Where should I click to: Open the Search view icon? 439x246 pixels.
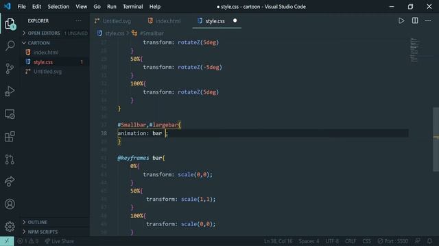coord(10,46)
